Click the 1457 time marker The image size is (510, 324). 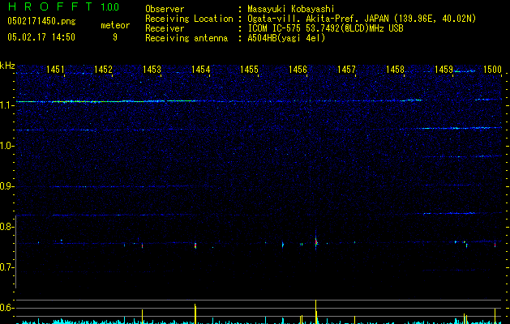click(346, 70)
